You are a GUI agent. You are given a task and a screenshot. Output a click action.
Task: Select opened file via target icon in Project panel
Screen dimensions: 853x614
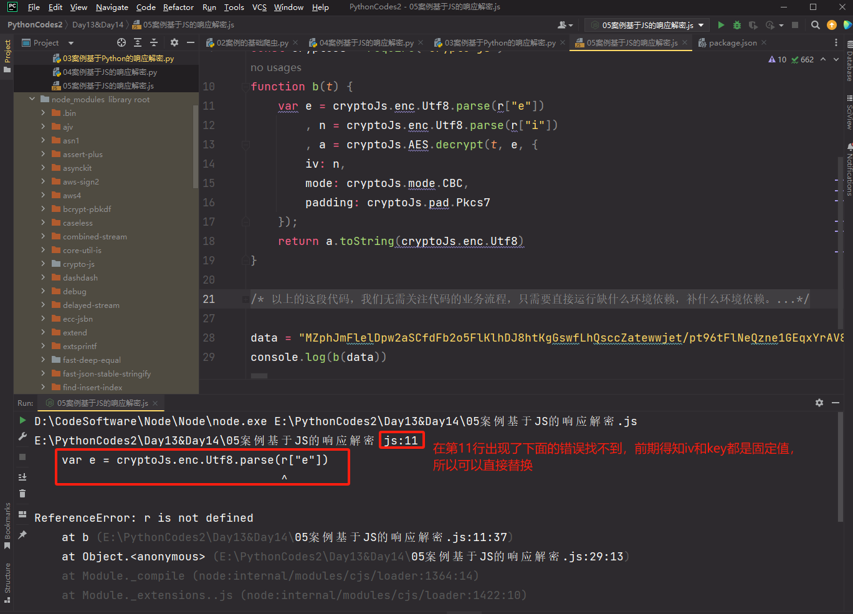pos(122,42)
